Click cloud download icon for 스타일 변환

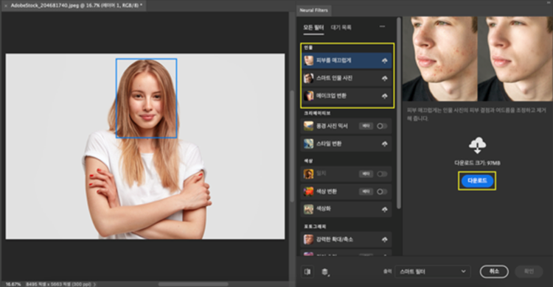384,144
